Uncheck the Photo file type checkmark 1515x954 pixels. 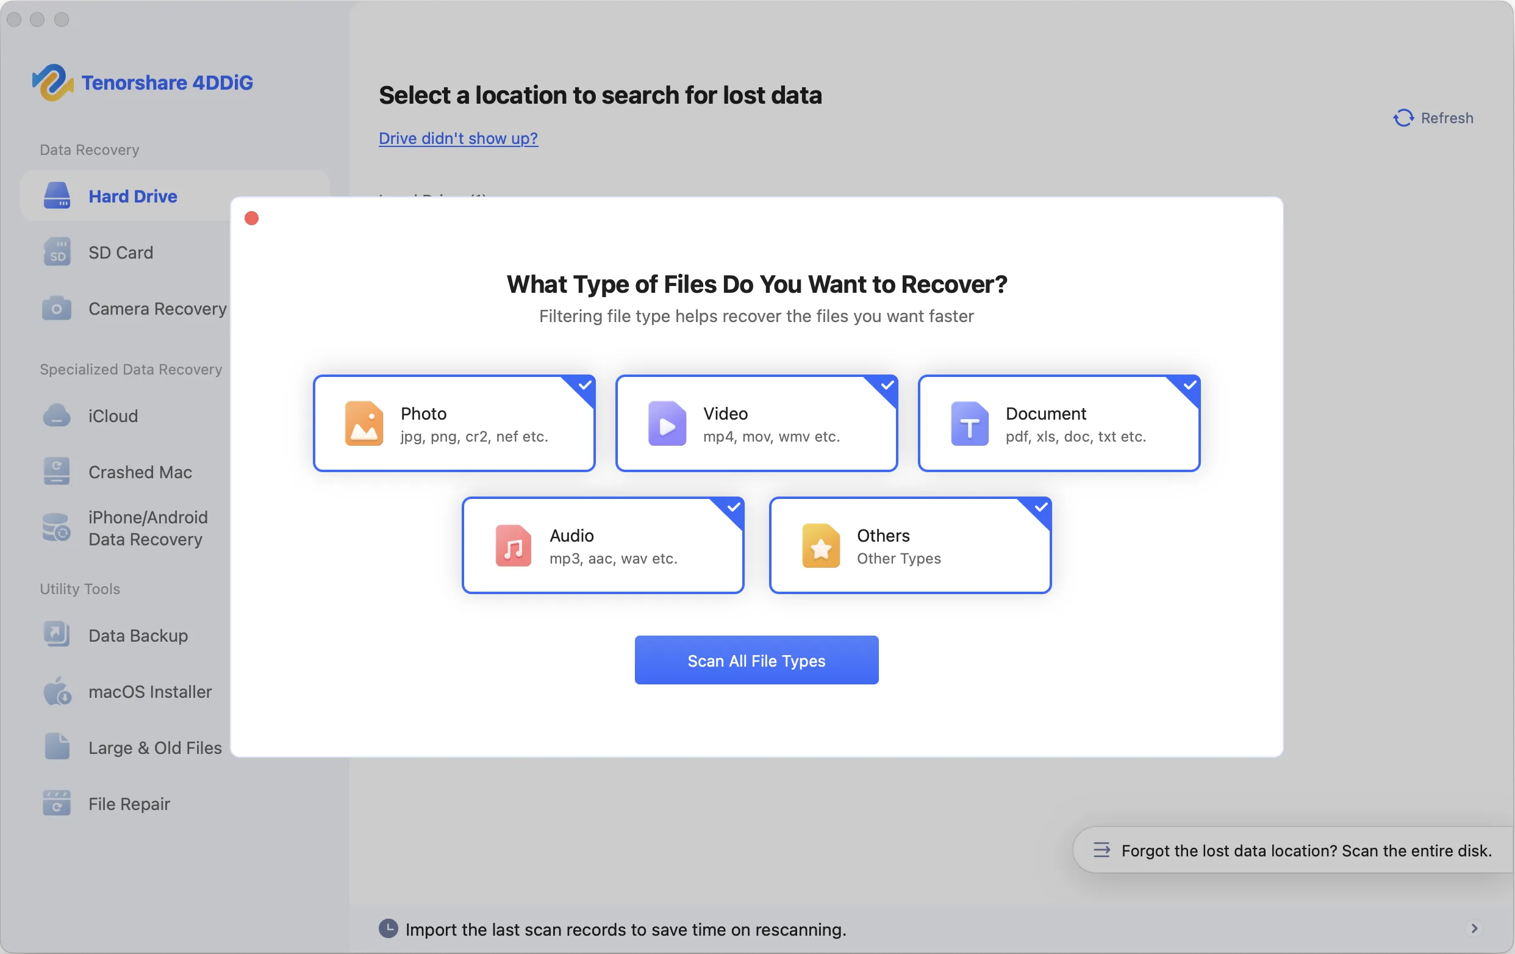(x=584, y=384)
